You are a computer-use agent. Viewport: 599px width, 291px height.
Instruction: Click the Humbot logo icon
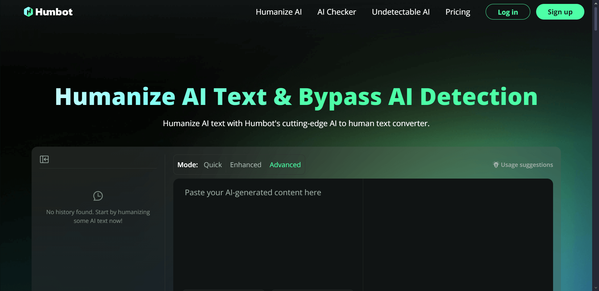point(28,12)
